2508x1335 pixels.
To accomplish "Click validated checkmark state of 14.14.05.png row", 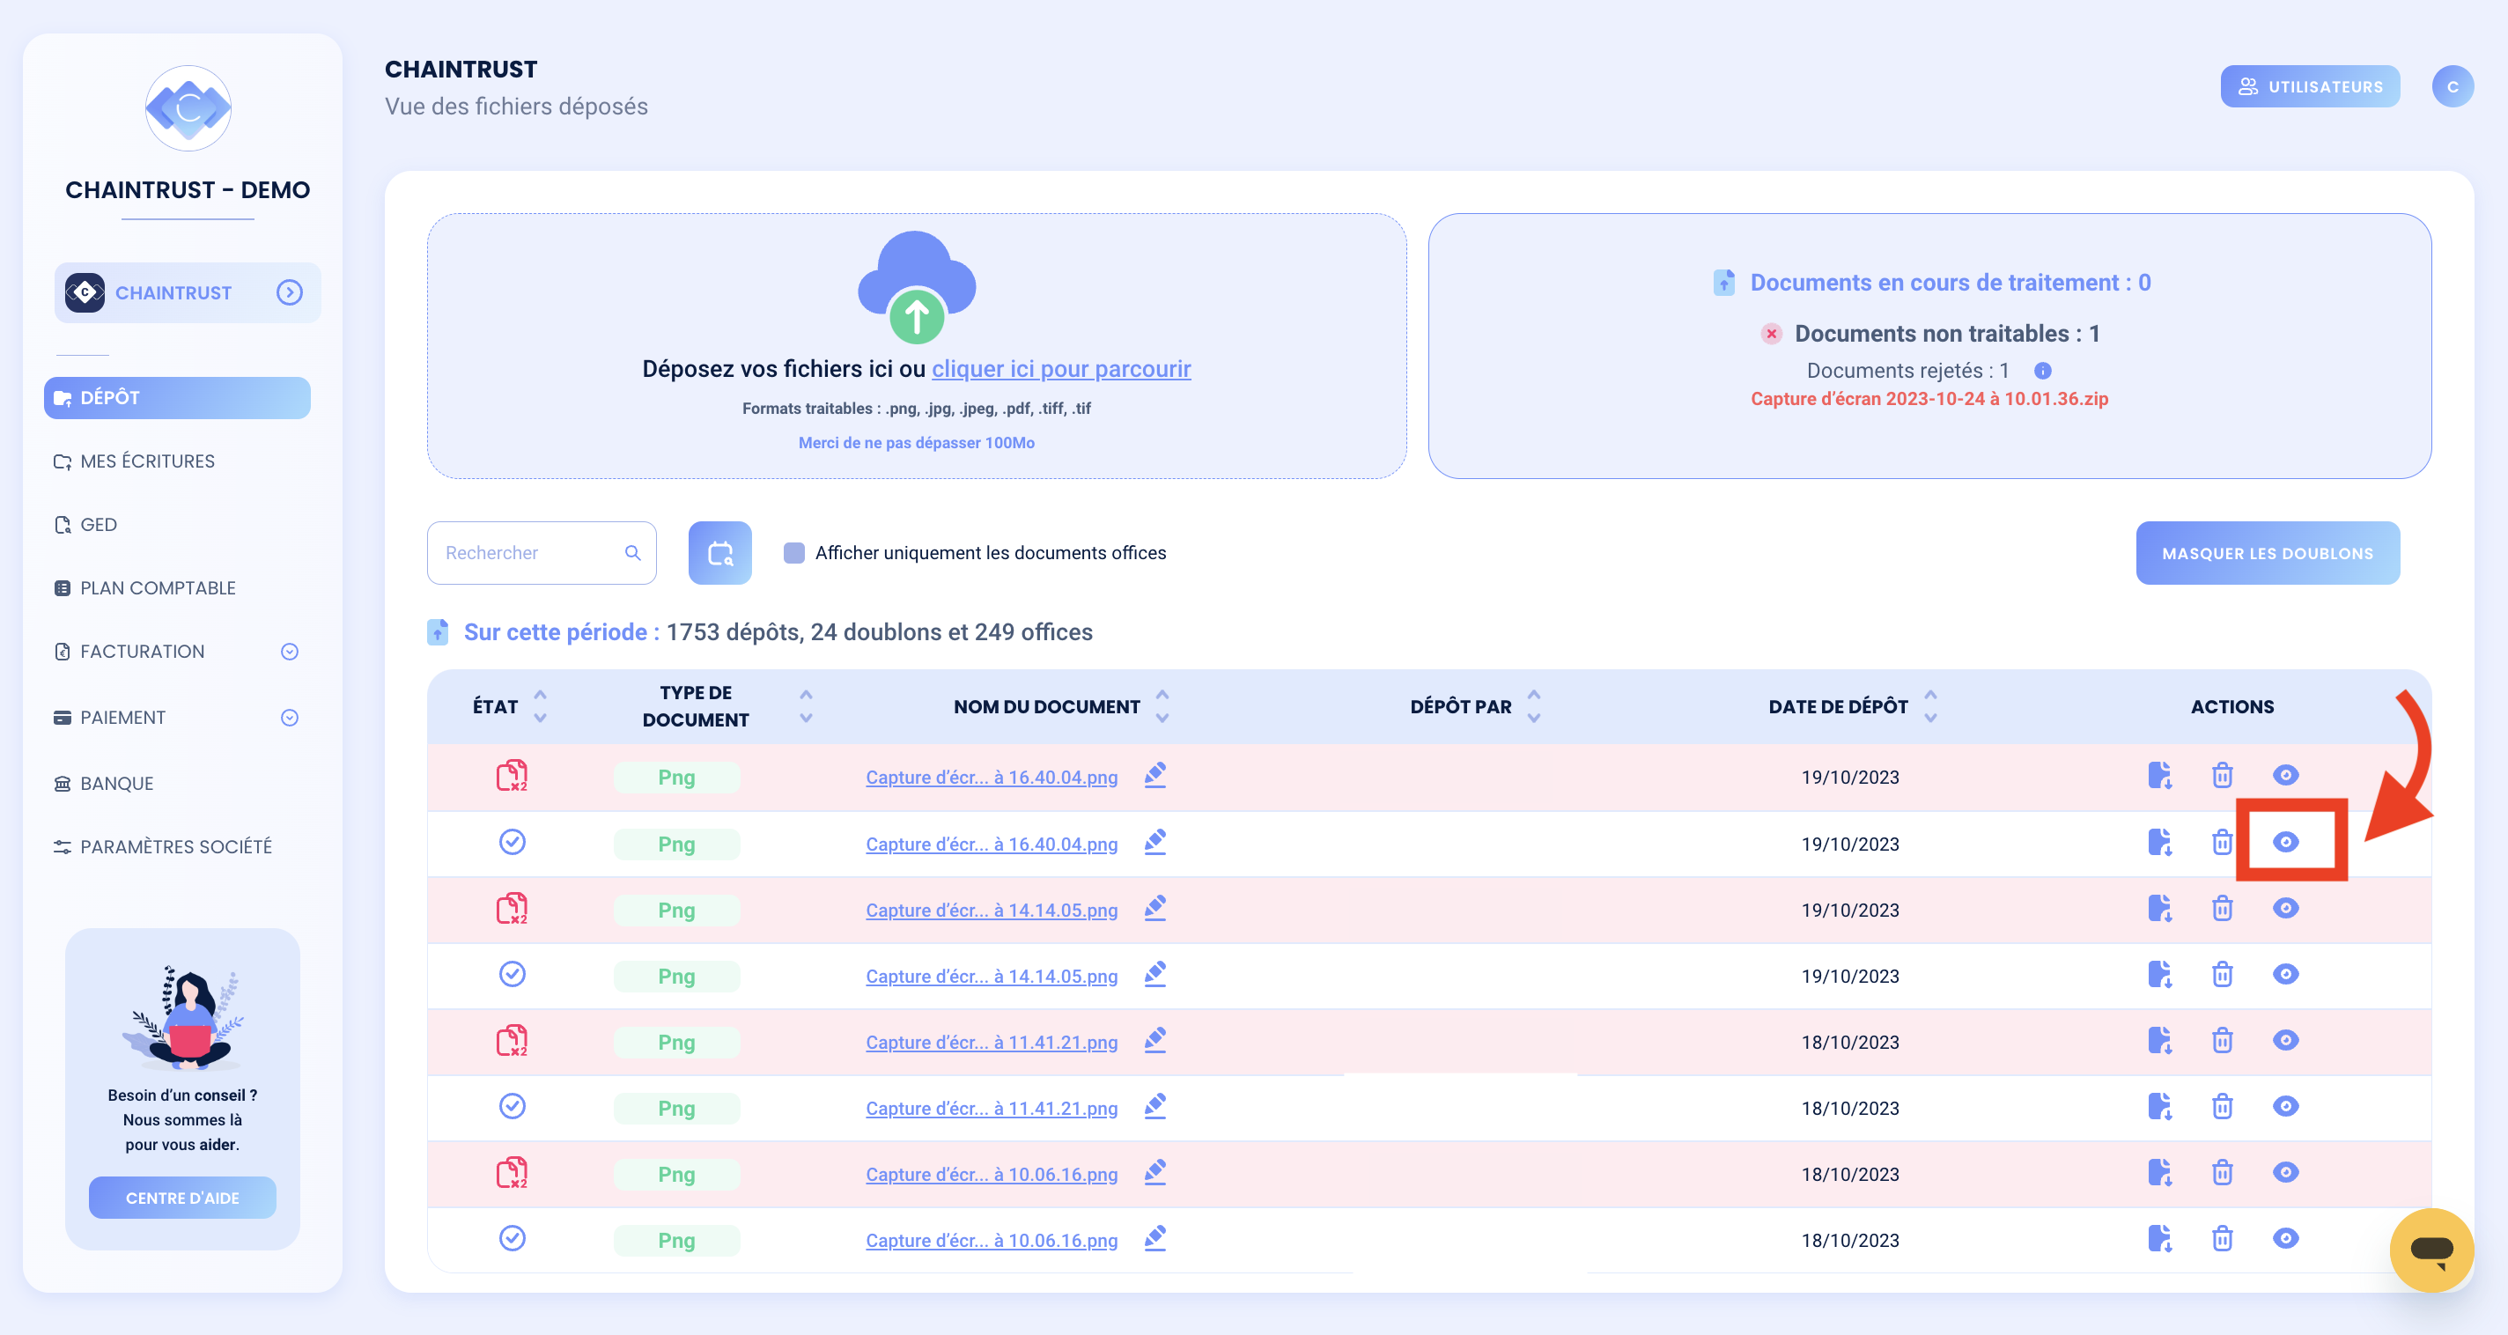I will tap(513, 974).
